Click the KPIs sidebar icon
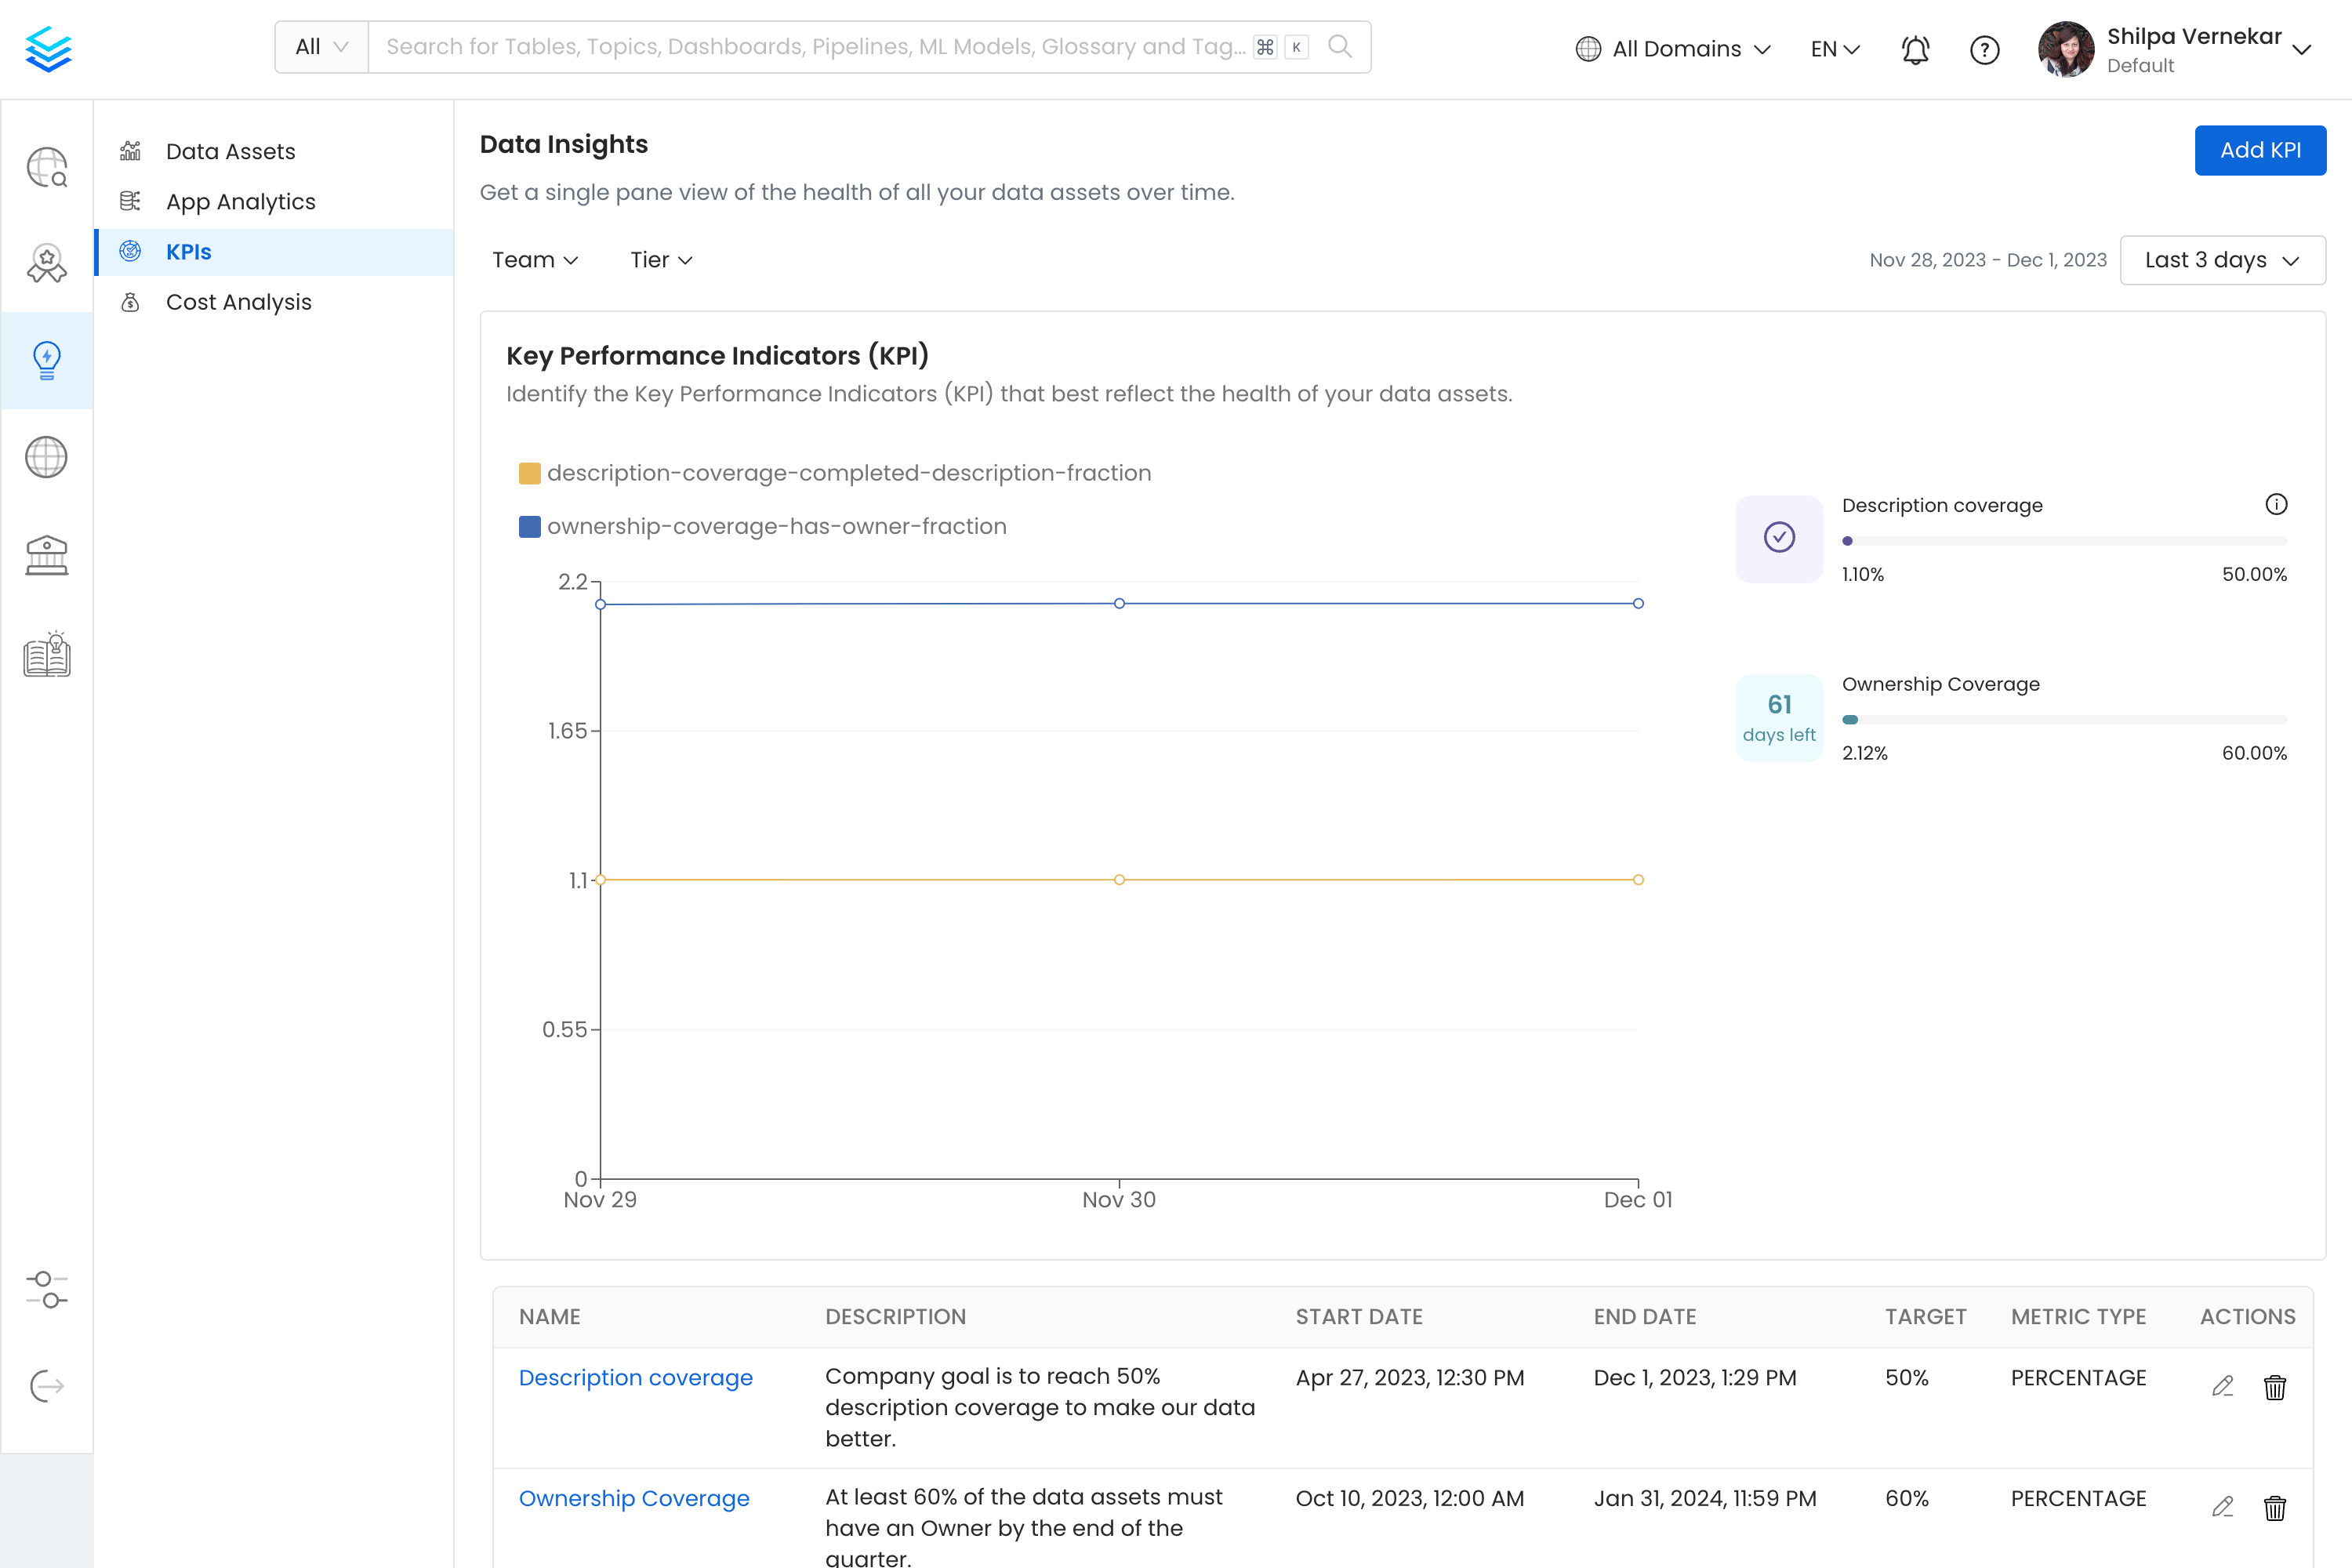The height and width of the screenshot is (1568, 2352). pos(131,252)
